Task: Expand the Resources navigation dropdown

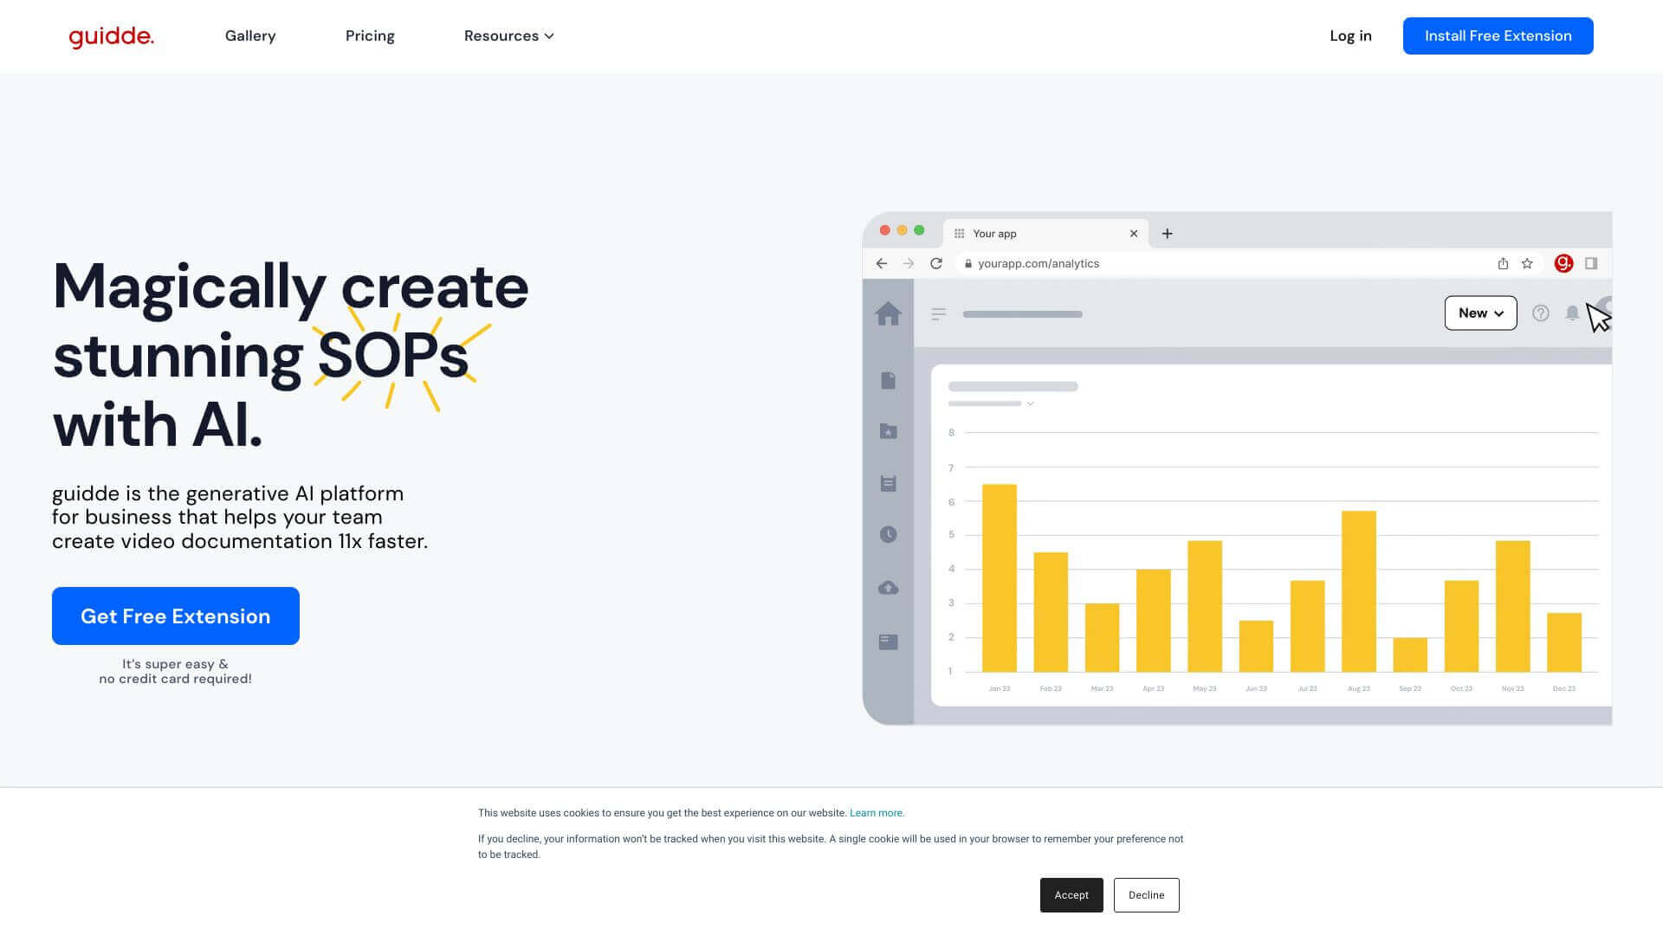Action: [508, 35]
